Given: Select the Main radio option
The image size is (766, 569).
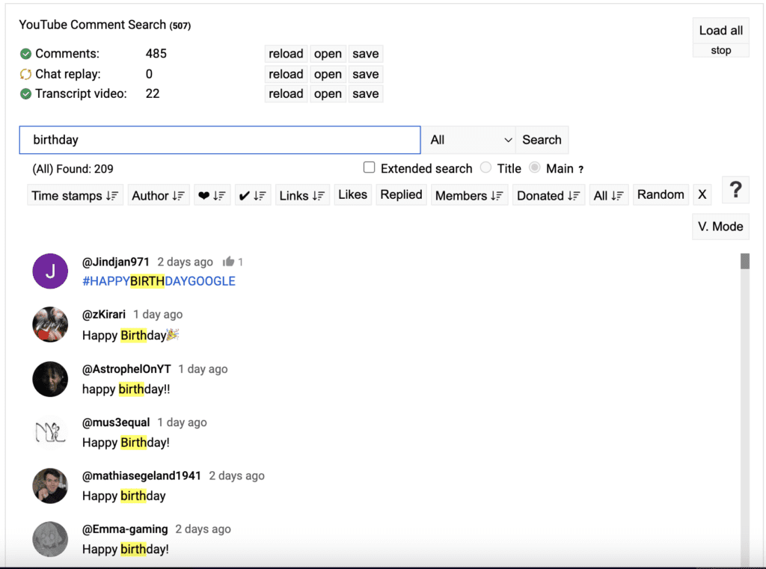Looking at the screenshot, I should click(x=535, y=167).
